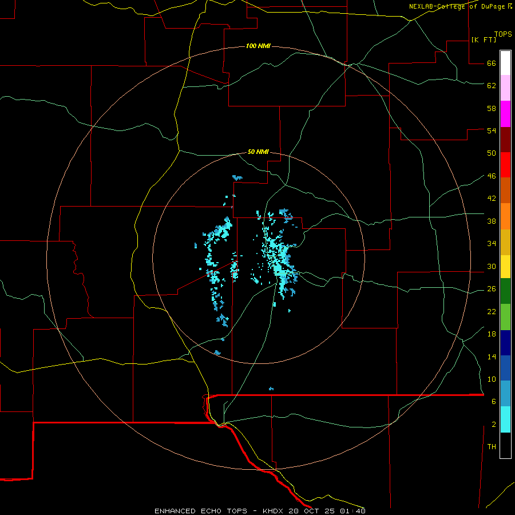Pick the medium blue legend swatch
This screenshot has height=515, width=515.
(505, 368)
